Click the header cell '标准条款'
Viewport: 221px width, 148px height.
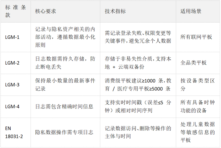16,11
